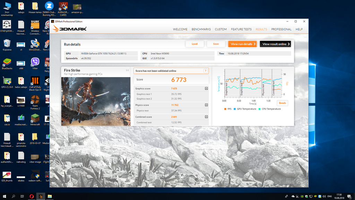Click the Opera browser taskbar icon
The width and height of the screenshot is (355, 200).
click(32, 196)
